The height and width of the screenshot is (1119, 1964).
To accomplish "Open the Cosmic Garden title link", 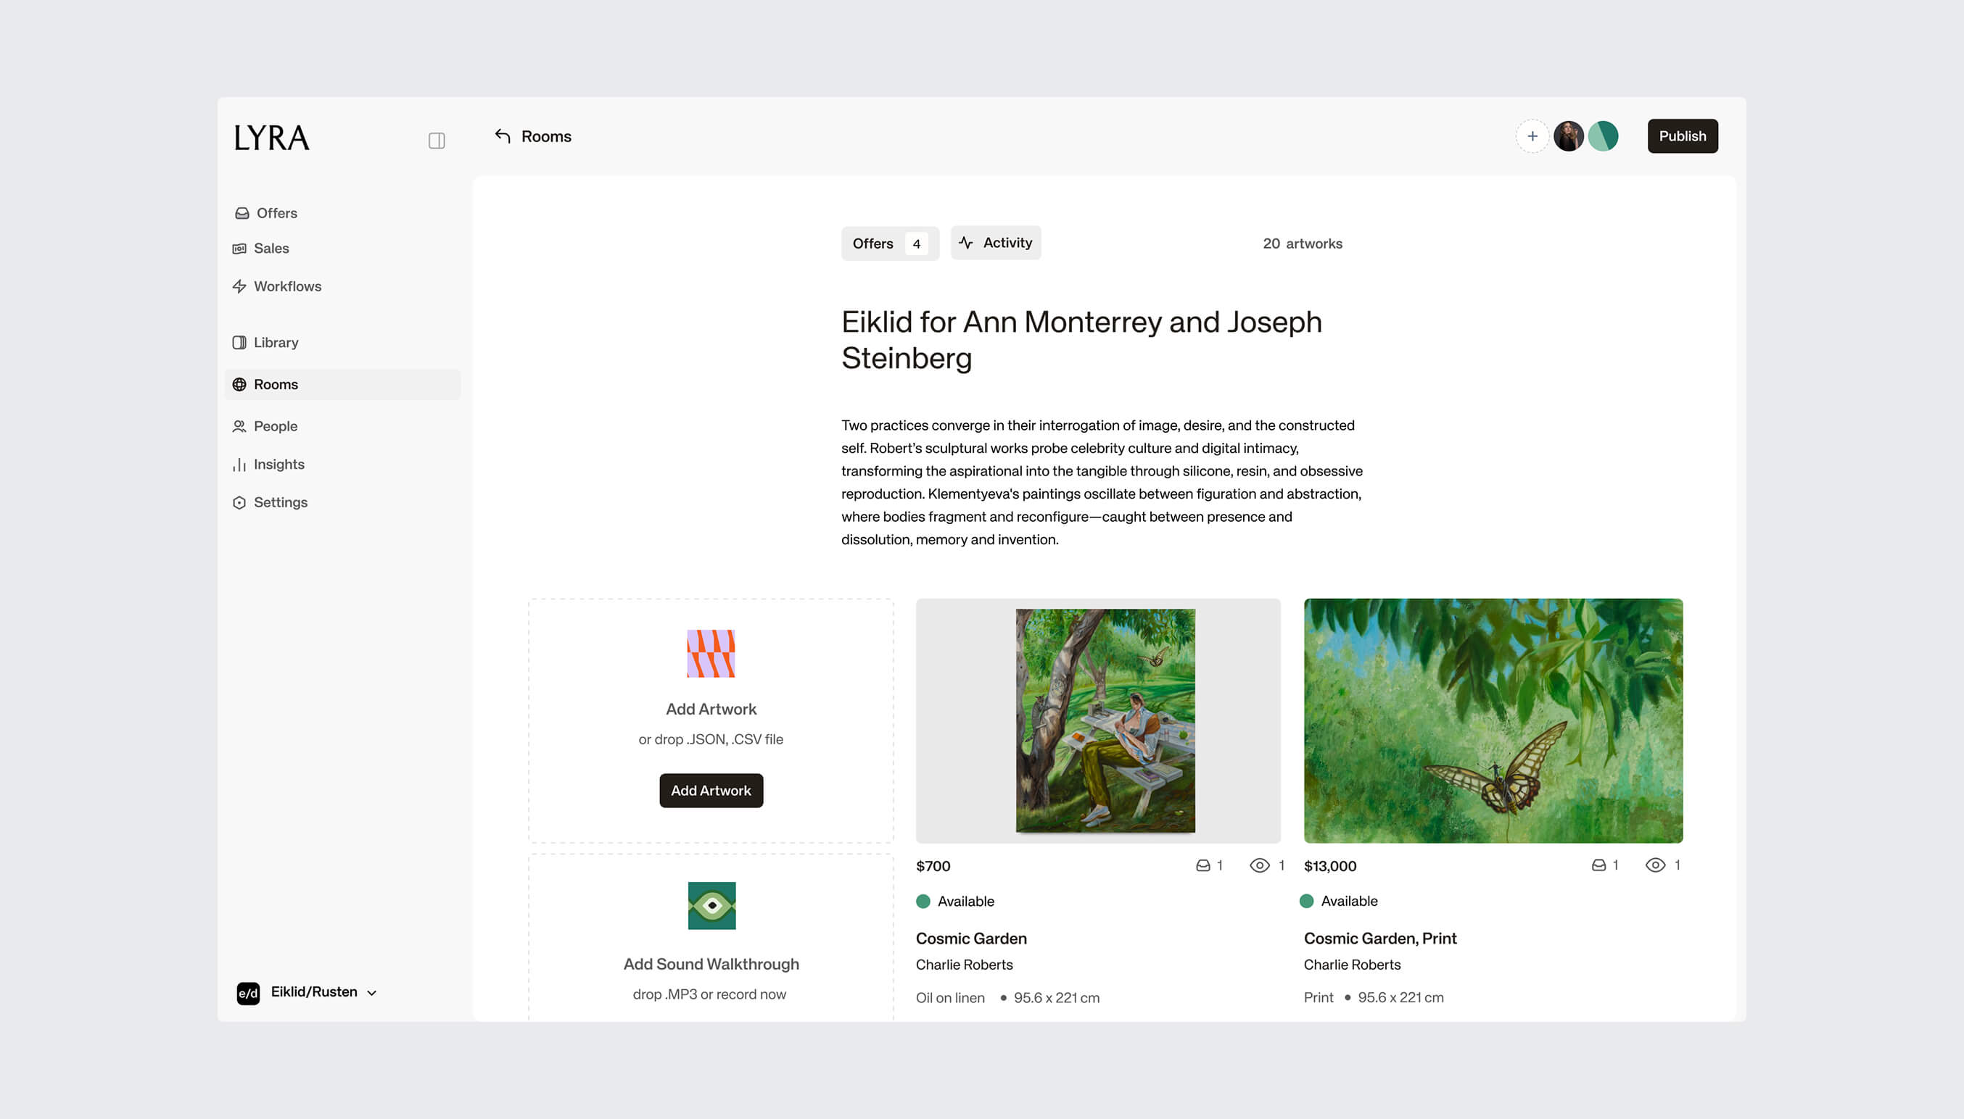I will (x=971, y=939).
